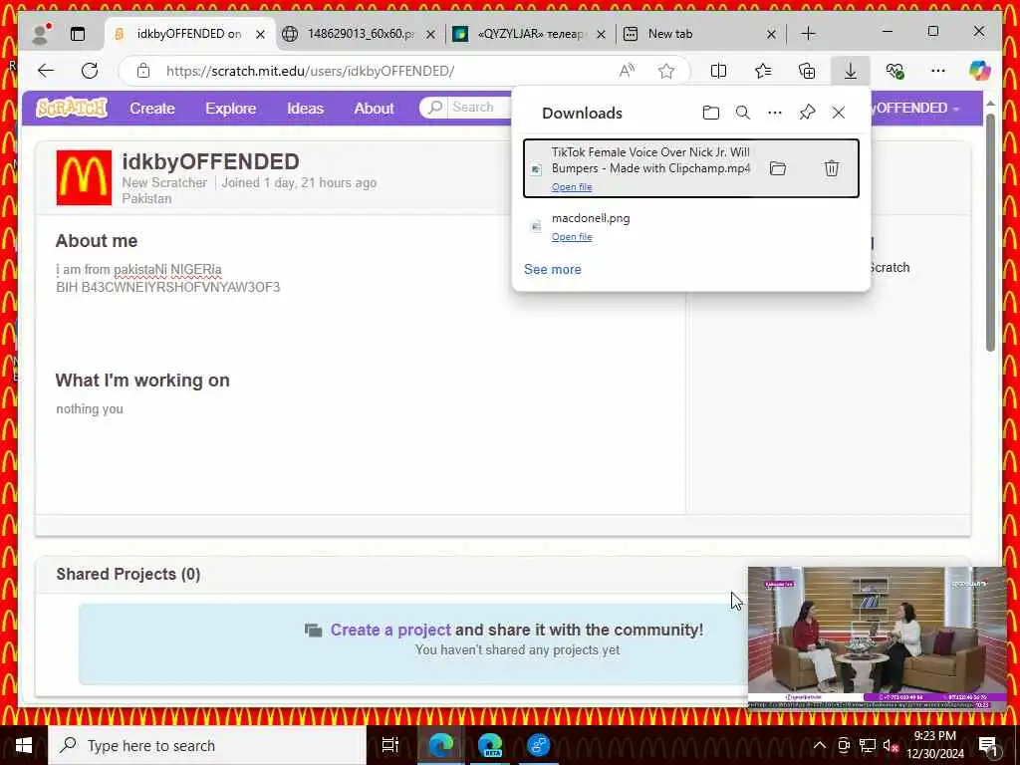
Task: Click the Create a project link
Action: [x=390, y=630]
